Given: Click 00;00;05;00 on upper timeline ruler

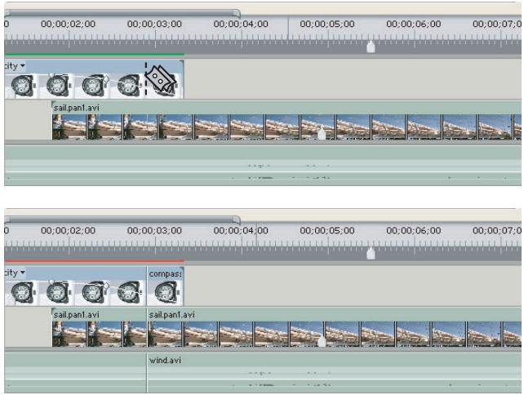Looking at the screenshot, I should coord(327,24).
